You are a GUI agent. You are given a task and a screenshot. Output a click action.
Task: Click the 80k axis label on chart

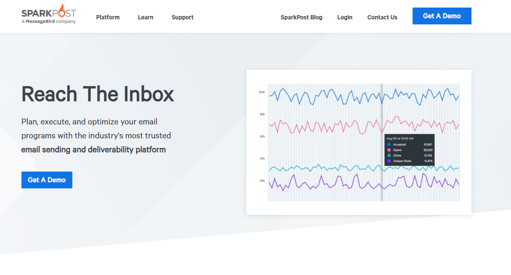pos(262,114)
